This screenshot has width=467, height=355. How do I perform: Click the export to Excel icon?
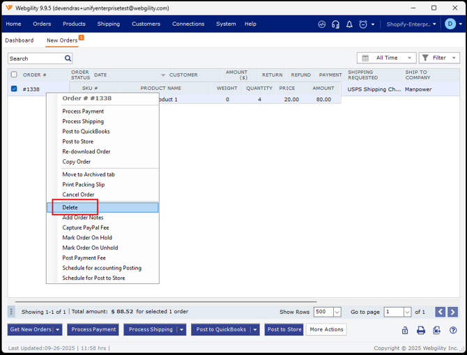437,330
